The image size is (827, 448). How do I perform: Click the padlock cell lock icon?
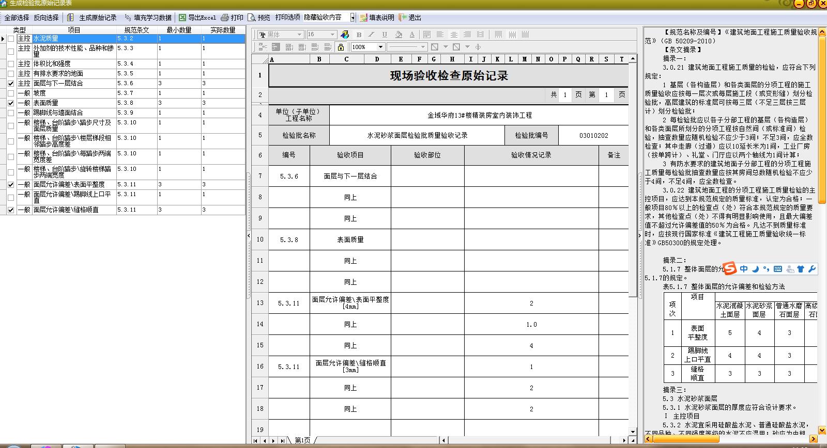point(341,47)
